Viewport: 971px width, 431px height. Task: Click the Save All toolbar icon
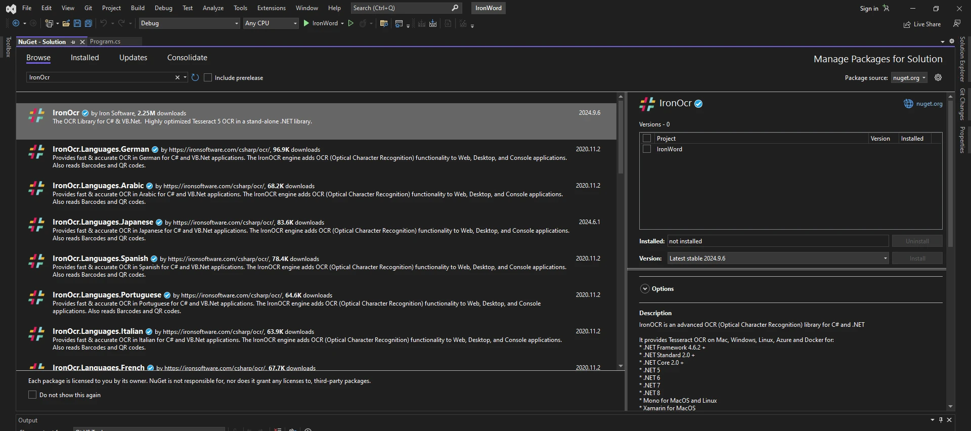(x=88, y=23)
